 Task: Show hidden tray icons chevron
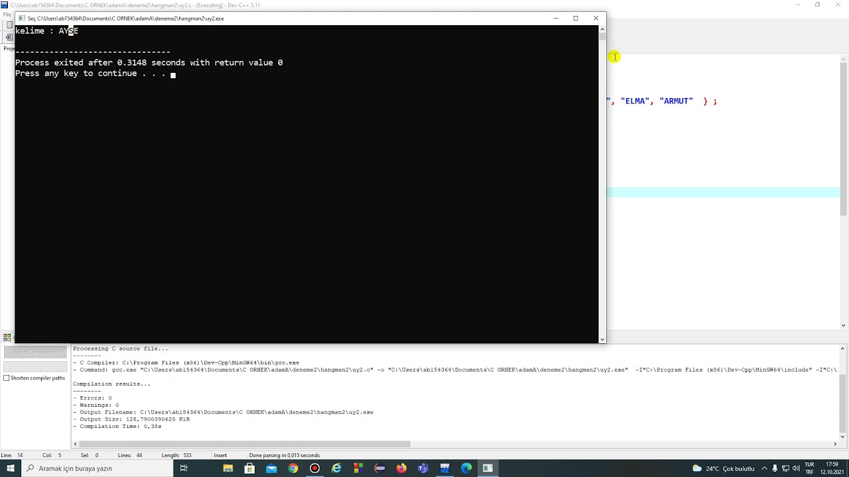tap(764, 468)
